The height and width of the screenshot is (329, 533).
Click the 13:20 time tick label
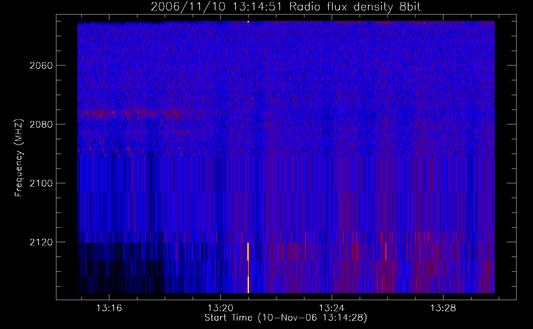tap(220, 308)
